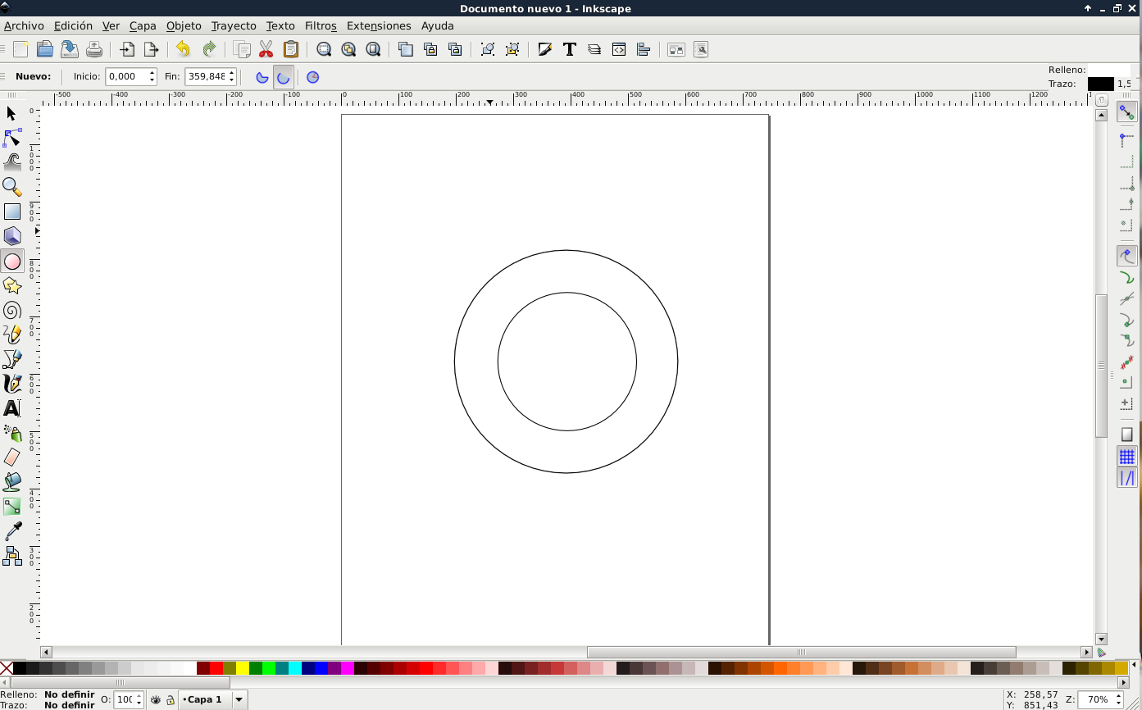Choose the Connector tool
1142x710 pixels.
[x=11, y=556]
